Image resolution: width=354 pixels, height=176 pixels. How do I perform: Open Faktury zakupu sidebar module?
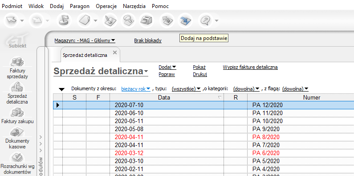(x=17, y=116)
